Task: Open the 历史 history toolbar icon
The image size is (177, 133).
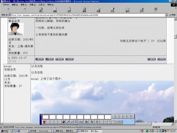Action: (x=113, y=10)
